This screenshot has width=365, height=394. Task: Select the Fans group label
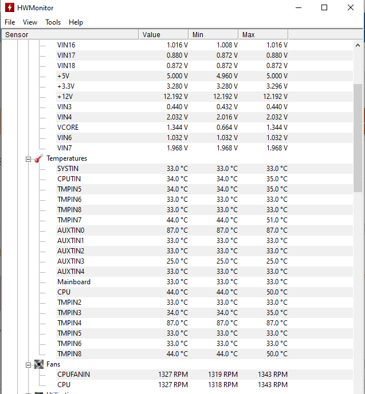coord(53,364)
